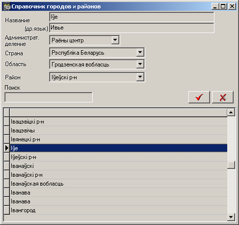The image size is (239, 225).
Task: Expand the Страна combo box
Action: (x=140, y=52)
